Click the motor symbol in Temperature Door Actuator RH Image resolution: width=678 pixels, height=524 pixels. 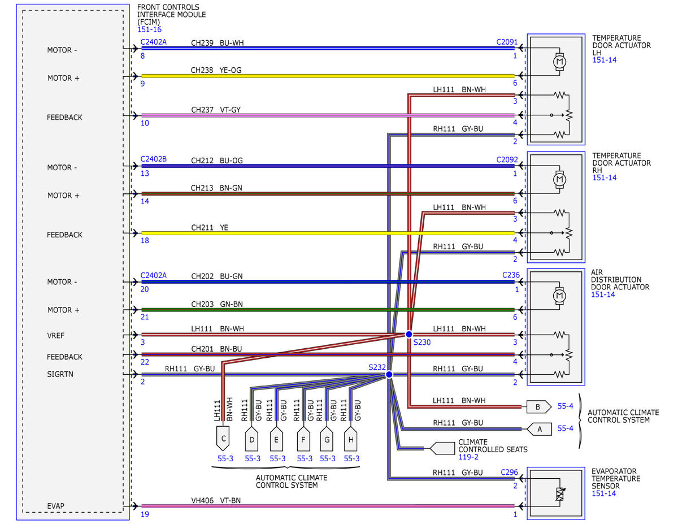click(x=559, y=179)
